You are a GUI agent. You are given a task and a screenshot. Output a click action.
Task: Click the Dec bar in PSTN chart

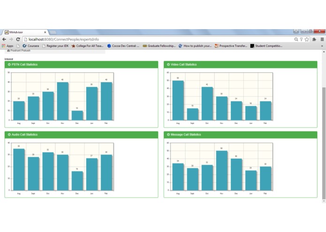click(x=77, y=116)
